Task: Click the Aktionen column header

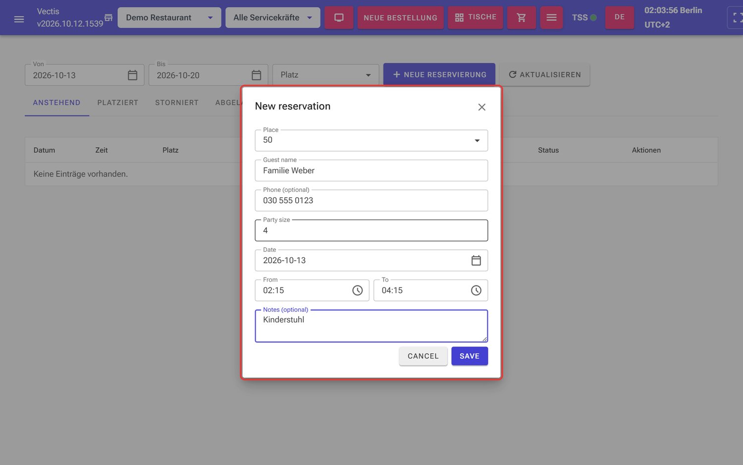Action: [x=646, y=150]
